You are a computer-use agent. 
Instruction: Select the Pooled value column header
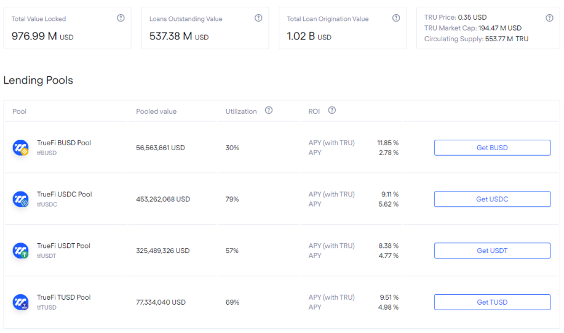pyautogui.click(x=156, y=111)
